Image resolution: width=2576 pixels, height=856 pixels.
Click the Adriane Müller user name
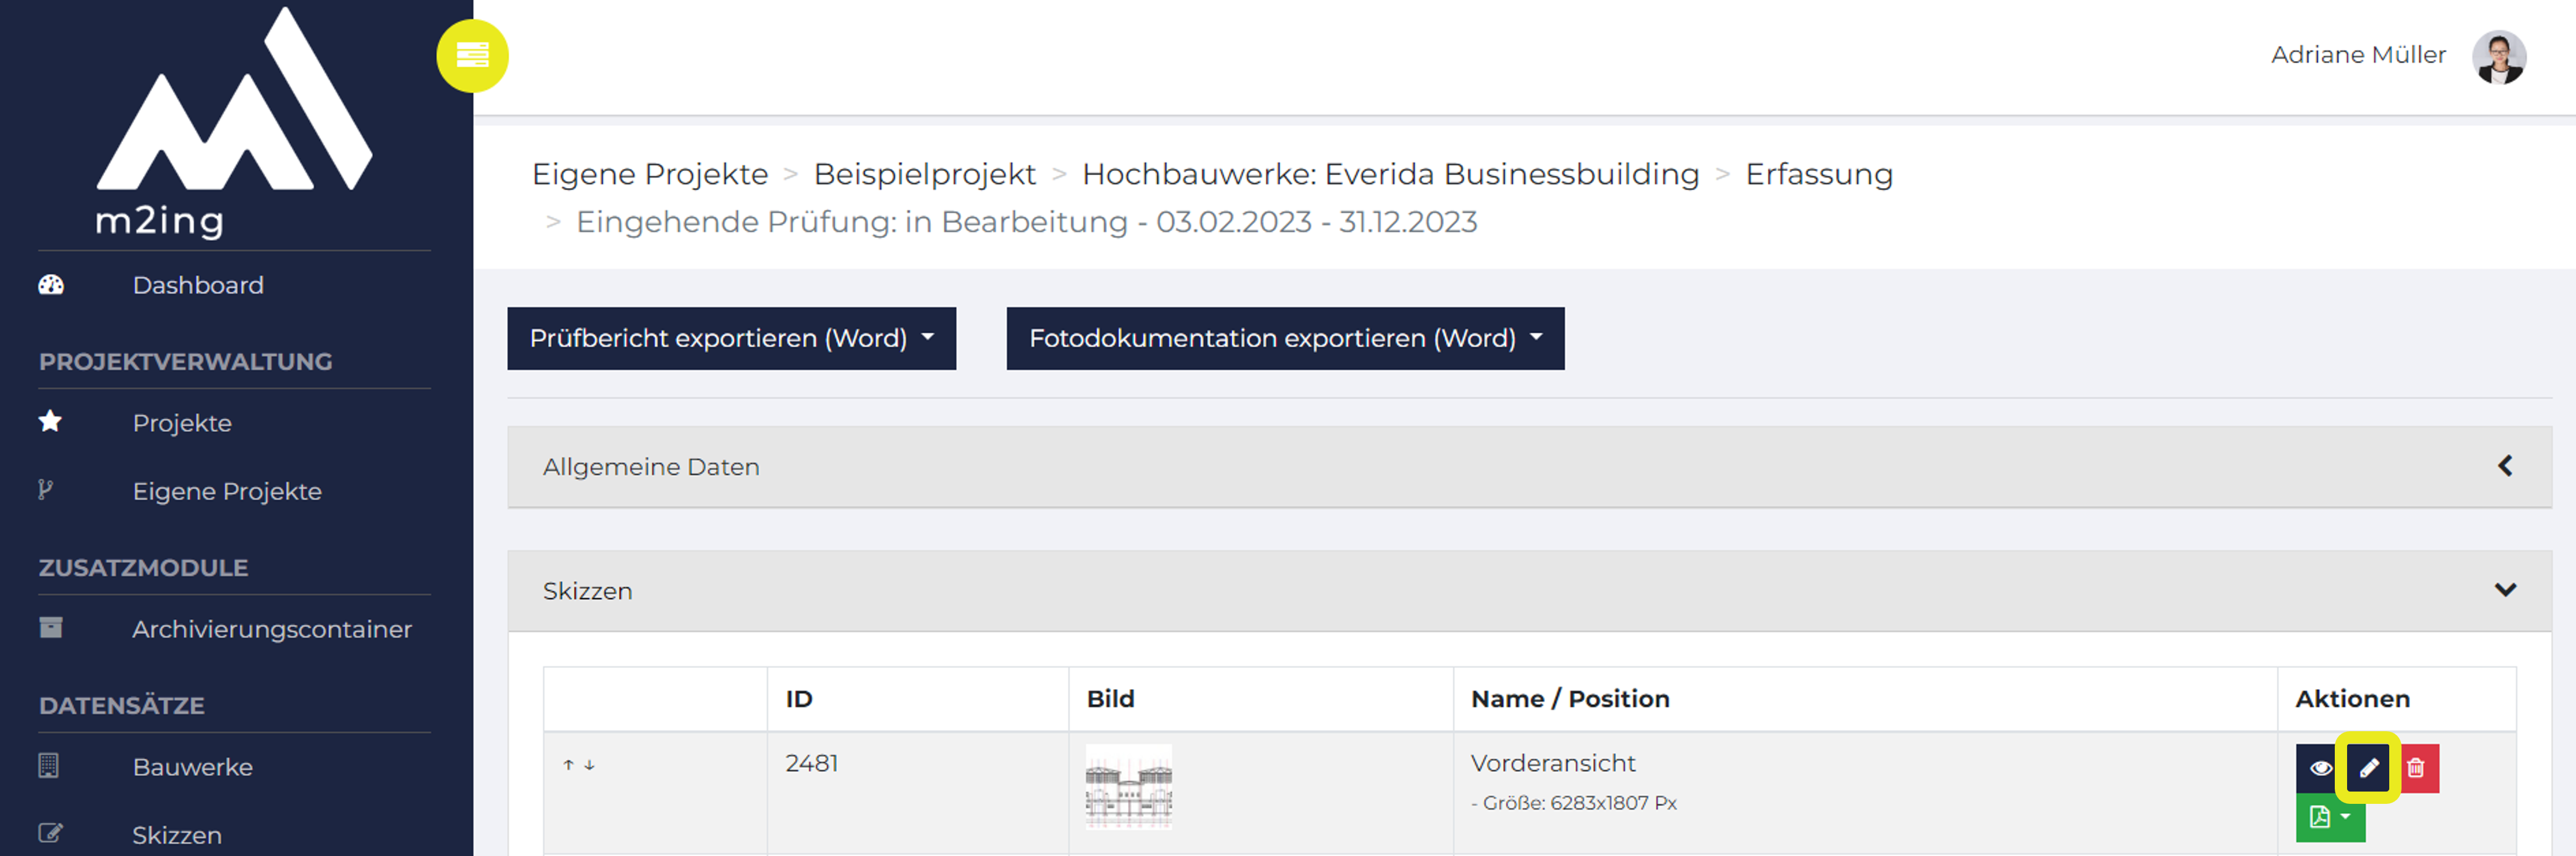click(x=2358, y=55)
